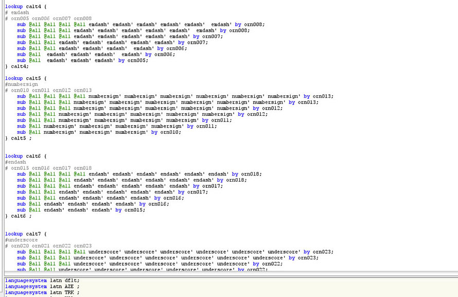Click the "} calt5 ;" closing line
This screenshot has height=297, width=458.
coord(19,138)
